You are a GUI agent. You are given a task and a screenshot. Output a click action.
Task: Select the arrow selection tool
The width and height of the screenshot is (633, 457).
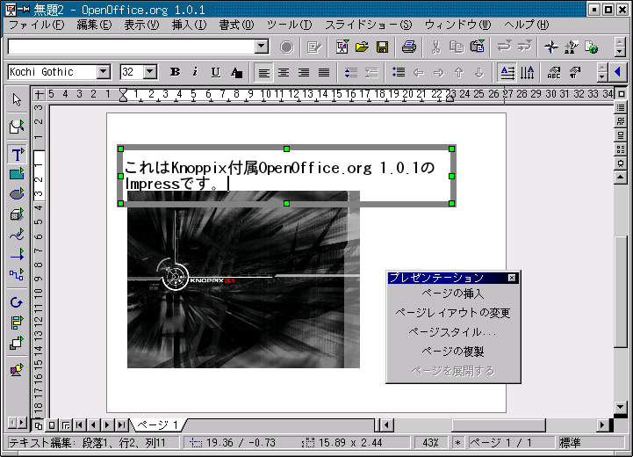pyautogui.click(x=17, y=100)
